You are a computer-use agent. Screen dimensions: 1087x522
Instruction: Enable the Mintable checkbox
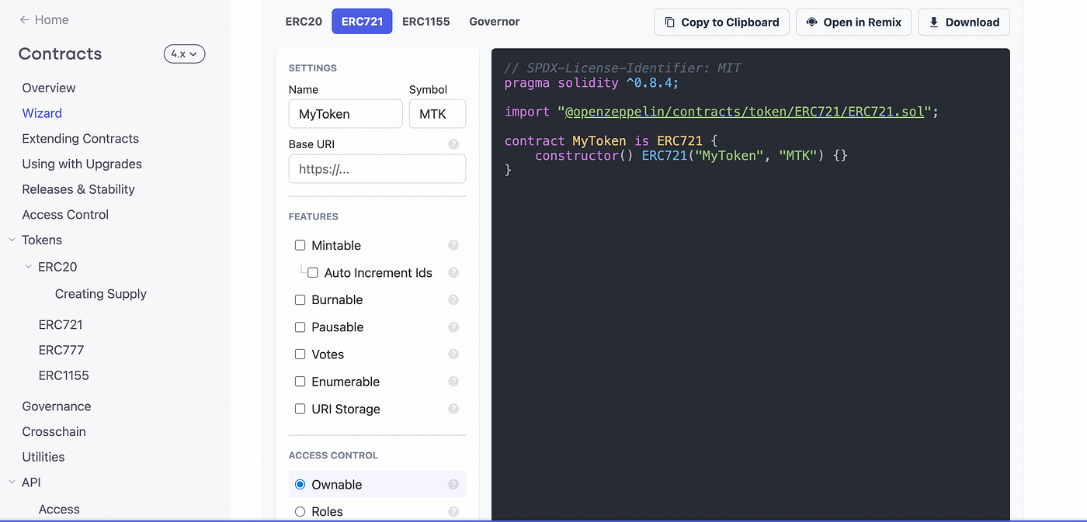point(300,245)
